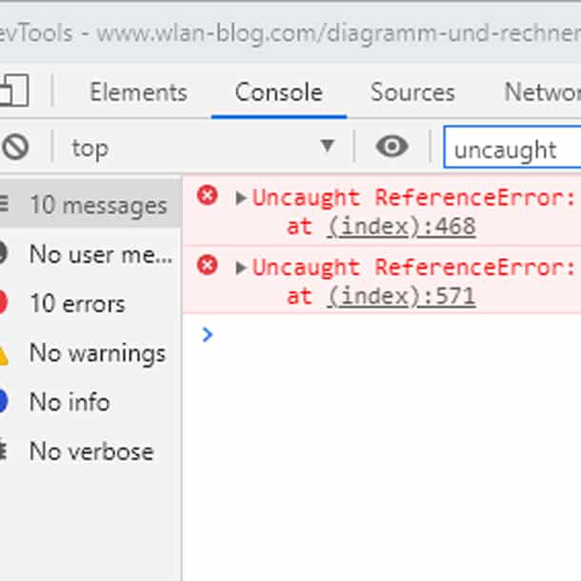Click the console prompt chevron line

[382, 334]
